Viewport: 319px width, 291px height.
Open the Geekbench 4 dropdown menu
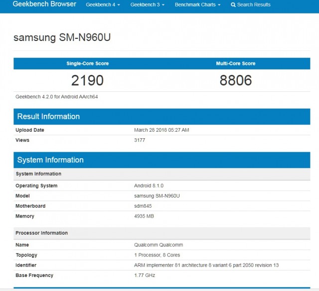click(103, 5)
